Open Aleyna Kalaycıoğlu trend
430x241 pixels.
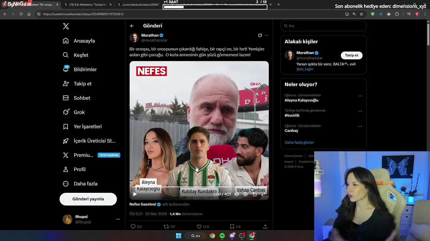301,100
